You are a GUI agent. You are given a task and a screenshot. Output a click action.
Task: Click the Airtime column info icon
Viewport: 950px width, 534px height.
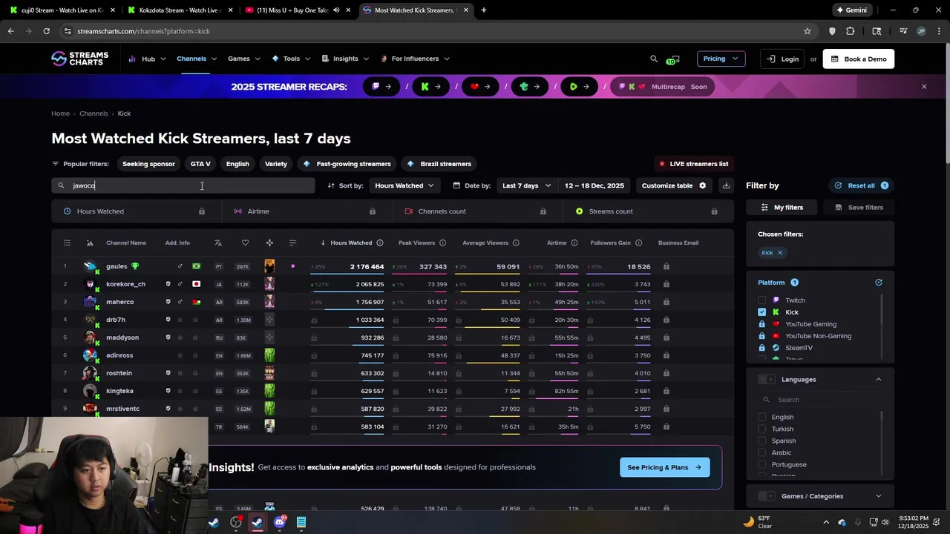(574, 243)
